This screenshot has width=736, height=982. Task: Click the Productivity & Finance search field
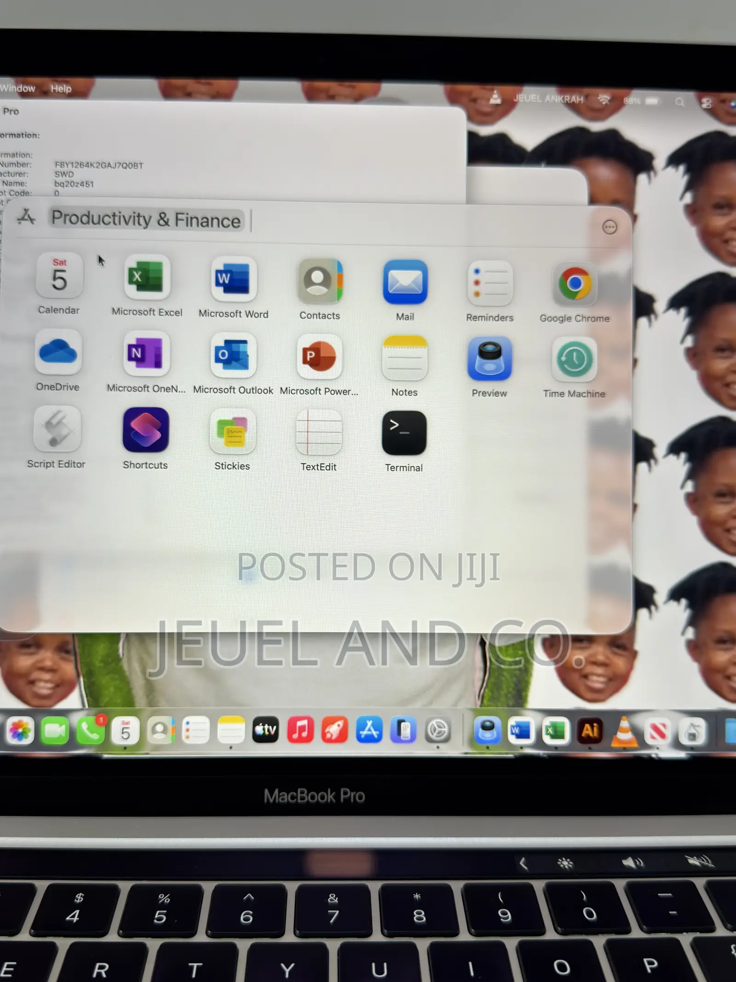(146, 219)
